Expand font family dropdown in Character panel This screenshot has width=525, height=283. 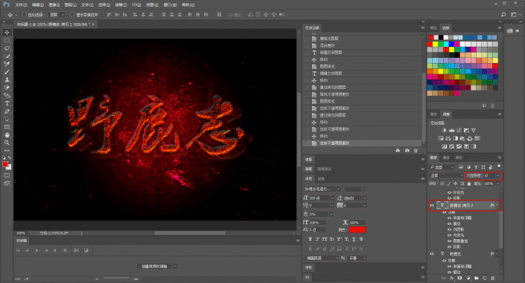tap(339, 189)
